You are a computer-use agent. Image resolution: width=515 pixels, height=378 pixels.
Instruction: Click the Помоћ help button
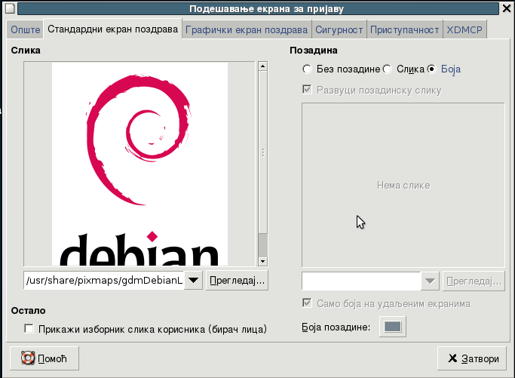pos(44,358)
